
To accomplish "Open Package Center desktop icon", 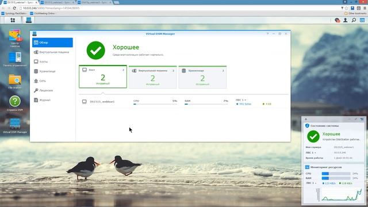I will [15, 38].
